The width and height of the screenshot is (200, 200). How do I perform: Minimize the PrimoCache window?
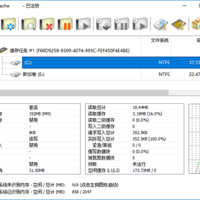[184, 6]
